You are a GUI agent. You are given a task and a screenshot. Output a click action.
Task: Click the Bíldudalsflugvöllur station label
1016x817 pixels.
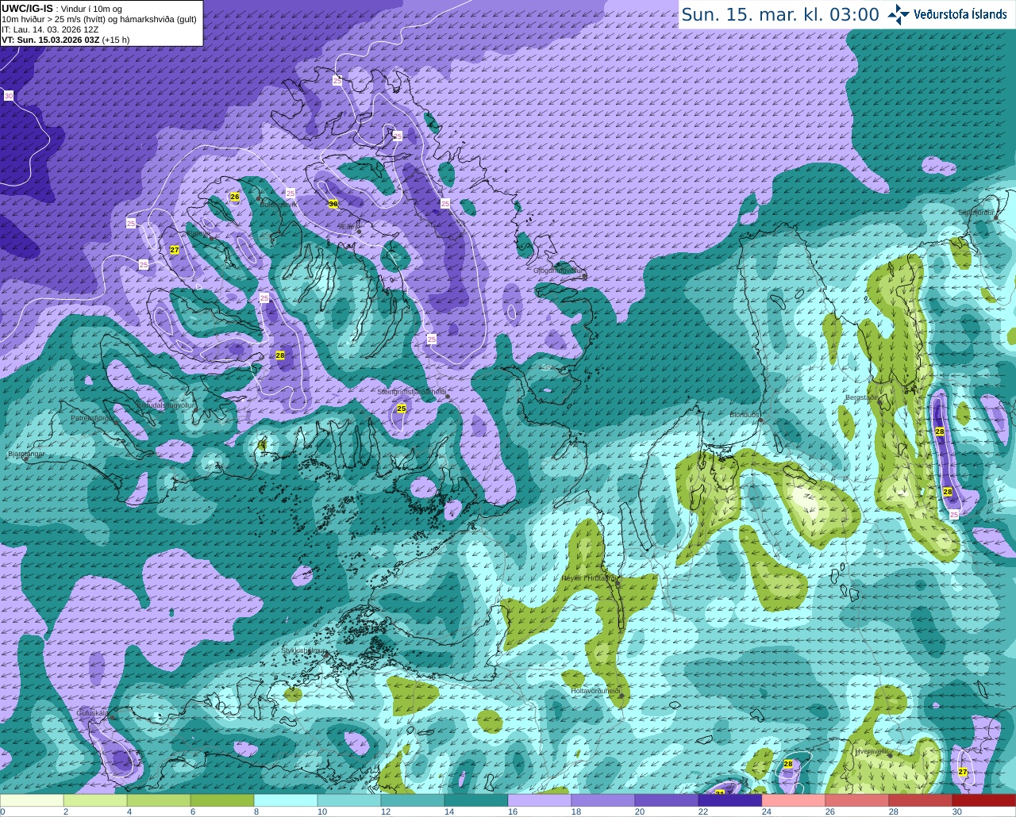(165, 405)
